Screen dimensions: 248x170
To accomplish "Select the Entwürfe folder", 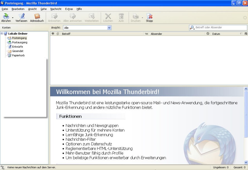I will point(17,47).
